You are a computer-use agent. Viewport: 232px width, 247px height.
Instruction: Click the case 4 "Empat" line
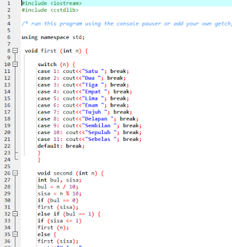coord(85,91)
